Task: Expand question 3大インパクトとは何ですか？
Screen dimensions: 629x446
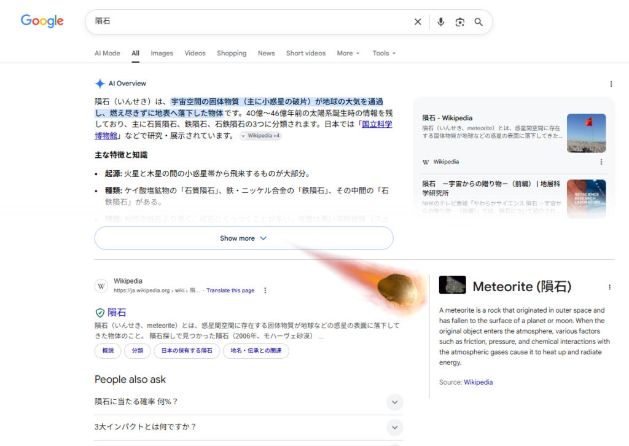Action: 249,427
